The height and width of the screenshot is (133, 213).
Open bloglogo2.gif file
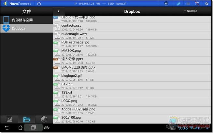tap(132, 77)
